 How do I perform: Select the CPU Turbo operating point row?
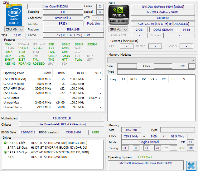tap(52, 93)
